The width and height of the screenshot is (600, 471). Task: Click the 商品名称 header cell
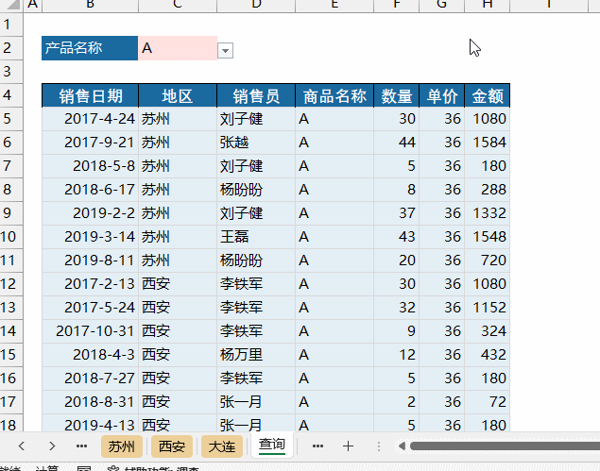coord(334,95)
